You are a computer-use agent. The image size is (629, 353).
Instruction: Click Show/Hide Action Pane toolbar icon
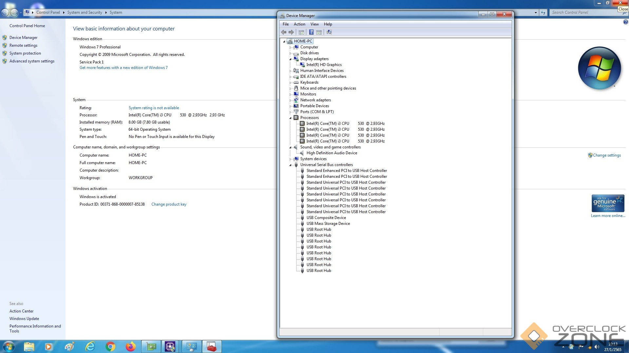[x=319, y=32]
